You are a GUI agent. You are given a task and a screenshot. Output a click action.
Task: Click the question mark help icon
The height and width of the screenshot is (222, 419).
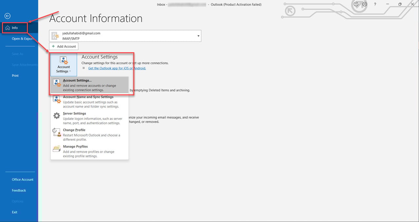pos(375,4)
